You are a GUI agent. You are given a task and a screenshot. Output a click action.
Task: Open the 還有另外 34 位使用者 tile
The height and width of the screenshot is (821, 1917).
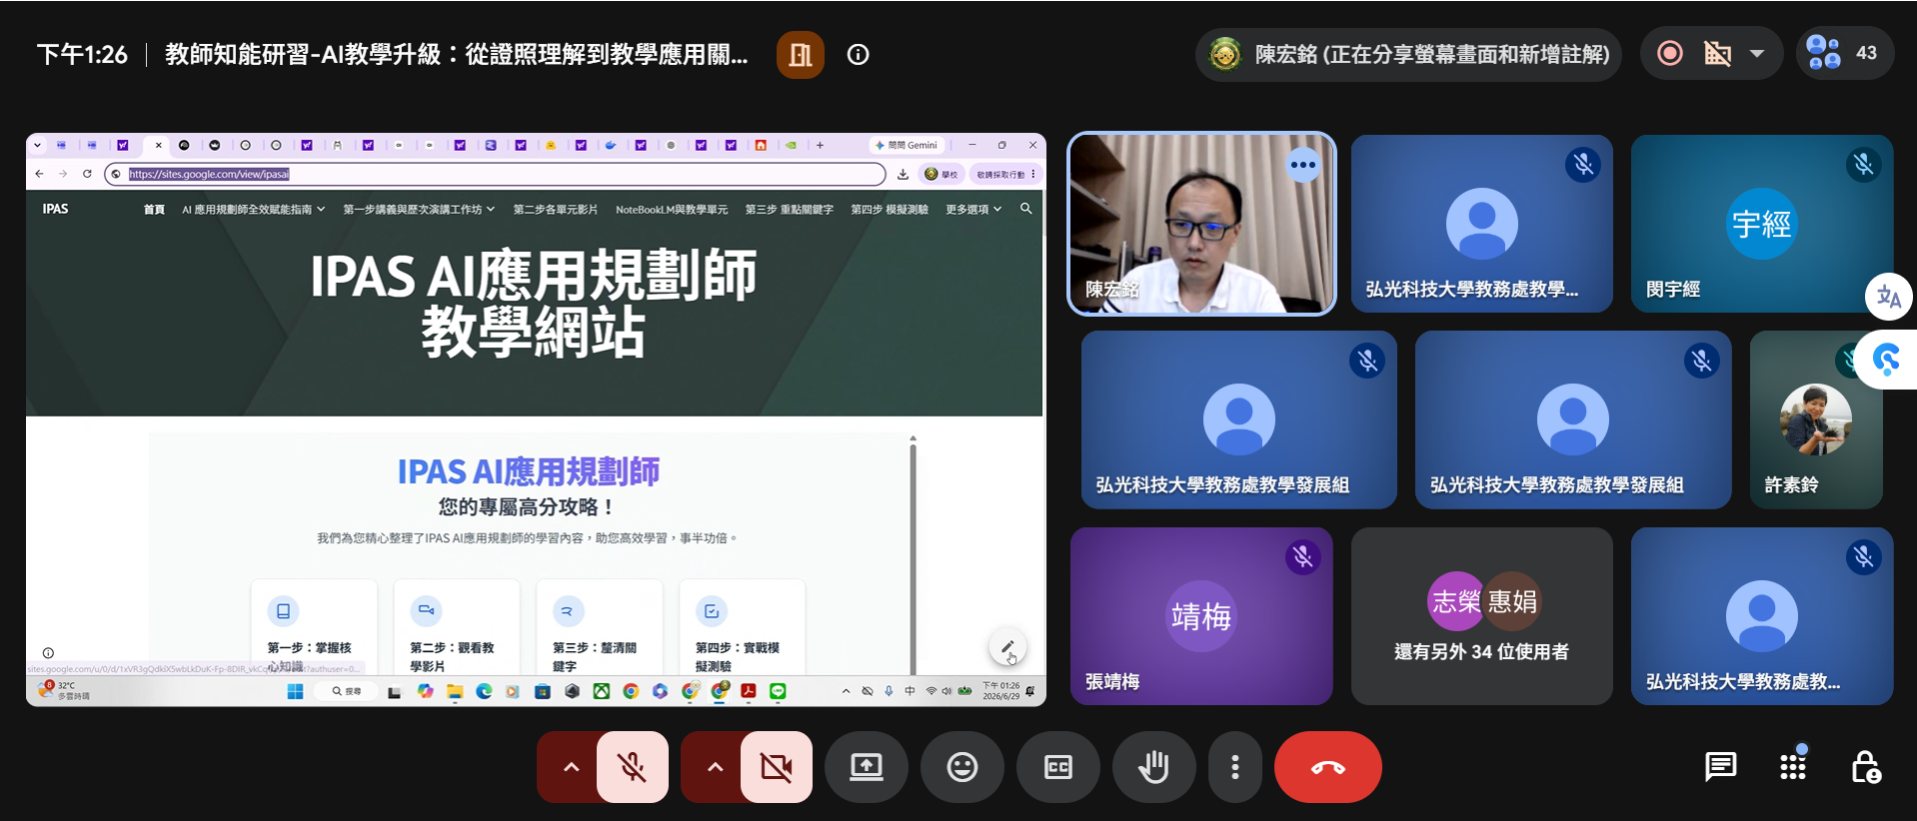pos(1481,616)
